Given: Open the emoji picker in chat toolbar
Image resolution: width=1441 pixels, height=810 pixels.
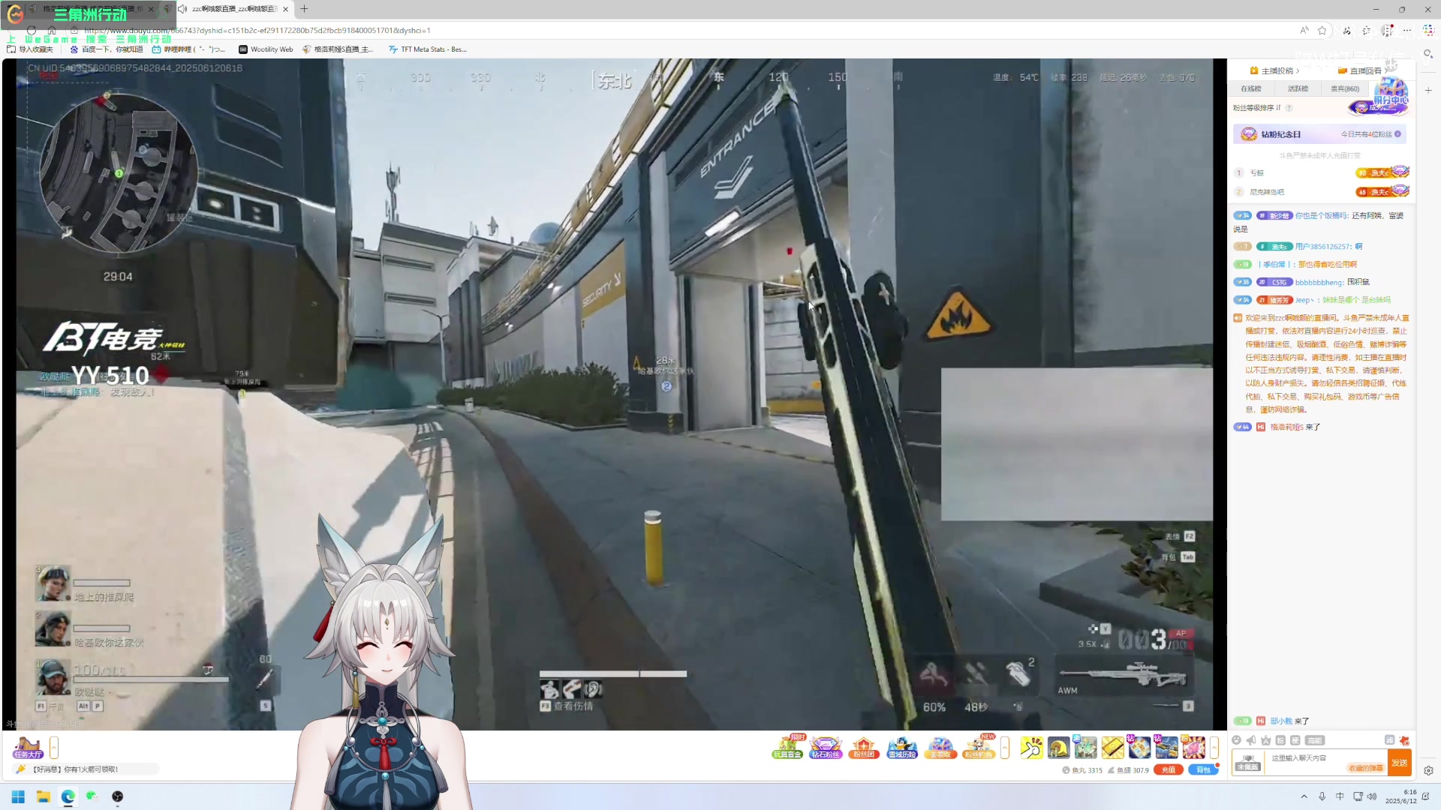Looking at the screenshot, I should pyautogui.click(x=1236, y=740).
